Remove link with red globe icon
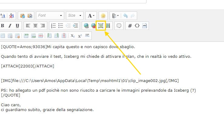The width and height of the screenshot is (224, 115). point(93,26)
